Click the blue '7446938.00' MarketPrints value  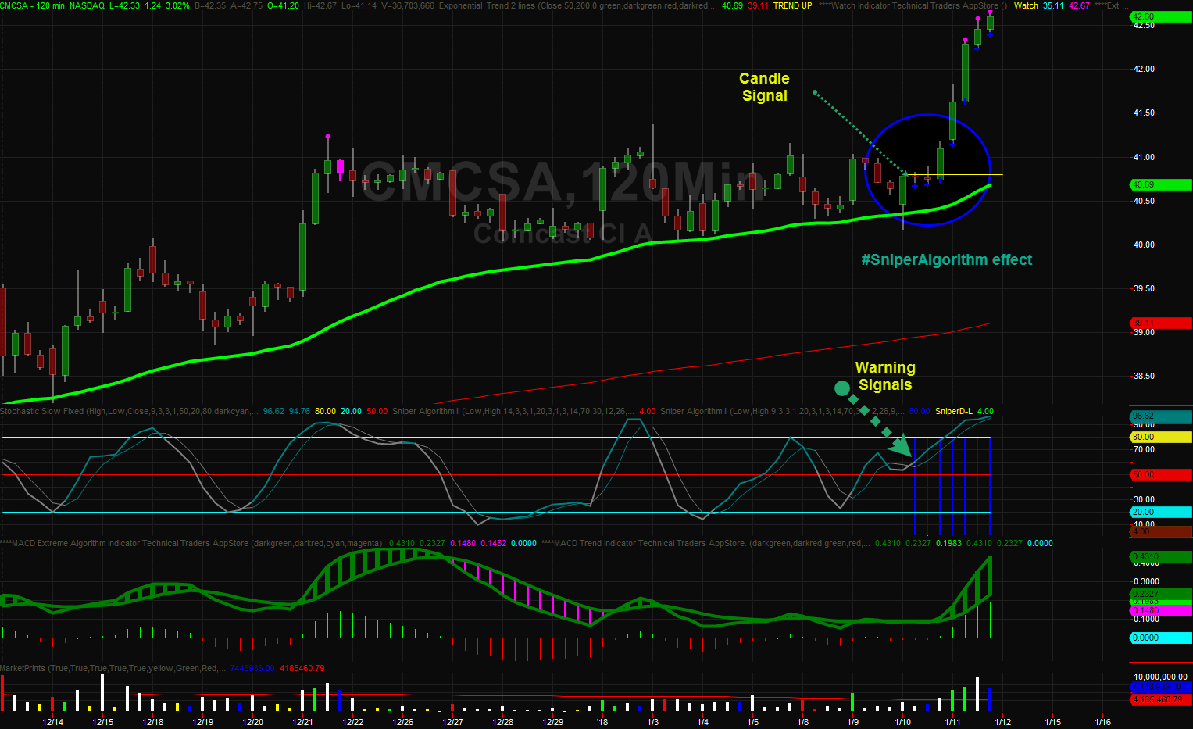(252, 668)
